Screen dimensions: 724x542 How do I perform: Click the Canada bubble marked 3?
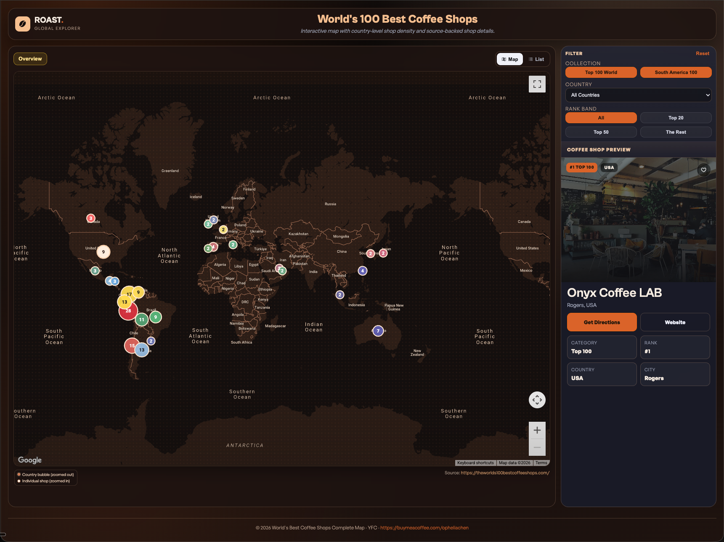click(x=90, y=218)
